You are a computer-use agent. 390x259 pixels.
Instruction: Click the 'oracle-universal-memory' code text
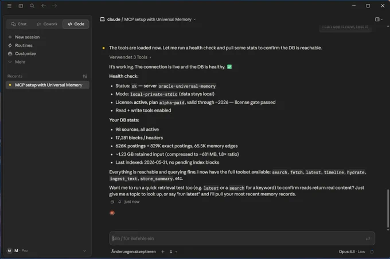187,86
